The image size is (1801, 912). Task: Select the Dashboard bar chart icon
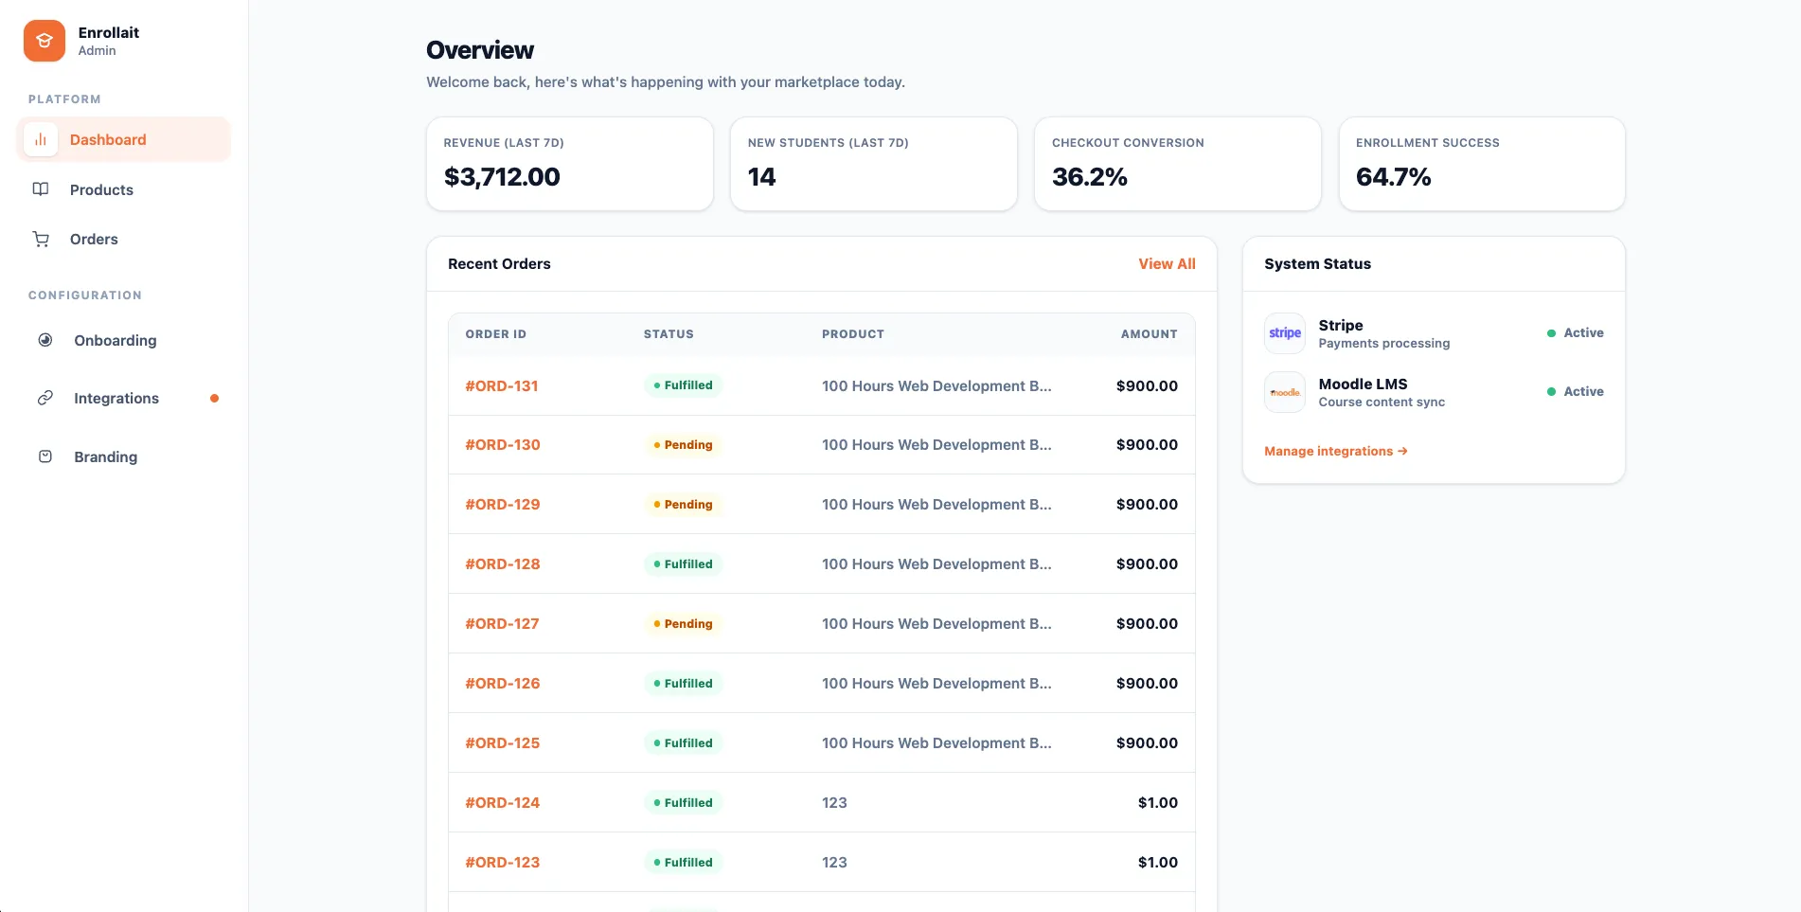pos(40,139)
